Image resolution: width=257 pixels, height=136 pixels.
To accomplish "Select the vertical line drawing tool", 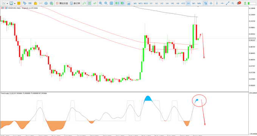I will pyautogui.click(x=217, y=3).
